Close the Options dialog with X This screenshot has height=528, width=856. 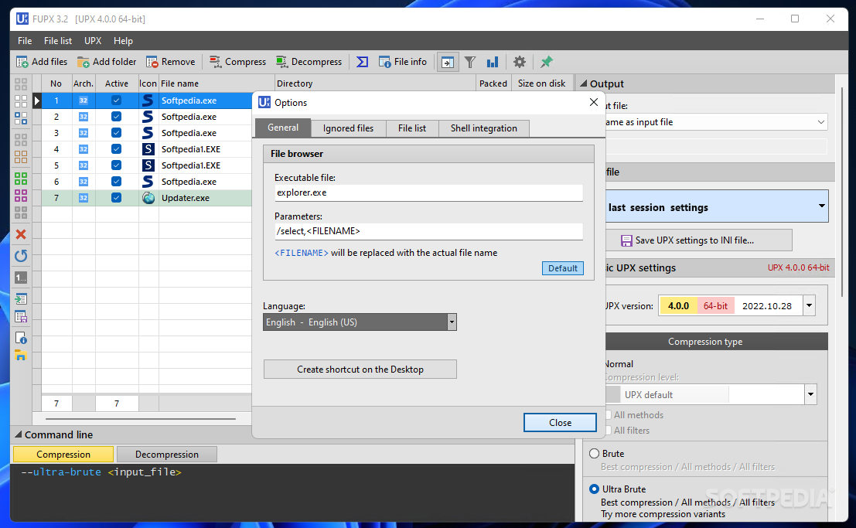pos(594,102)
